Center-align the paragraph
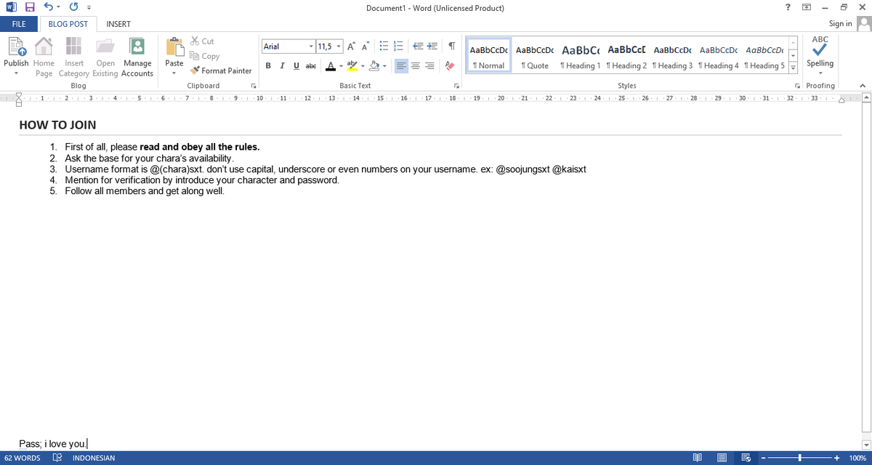Viewport: 872px width, 465px height. pyautogui.click(x=416, y=65)
